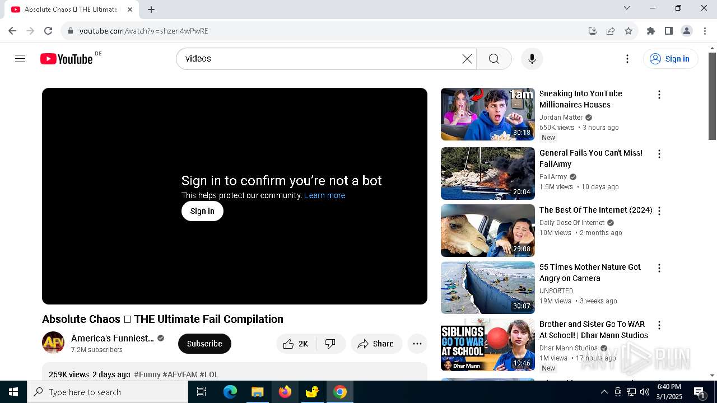Click the Jordan Matter channel name
Viewport: 717px width, 403px height.
pyautogui.click(x=561, y=118)
